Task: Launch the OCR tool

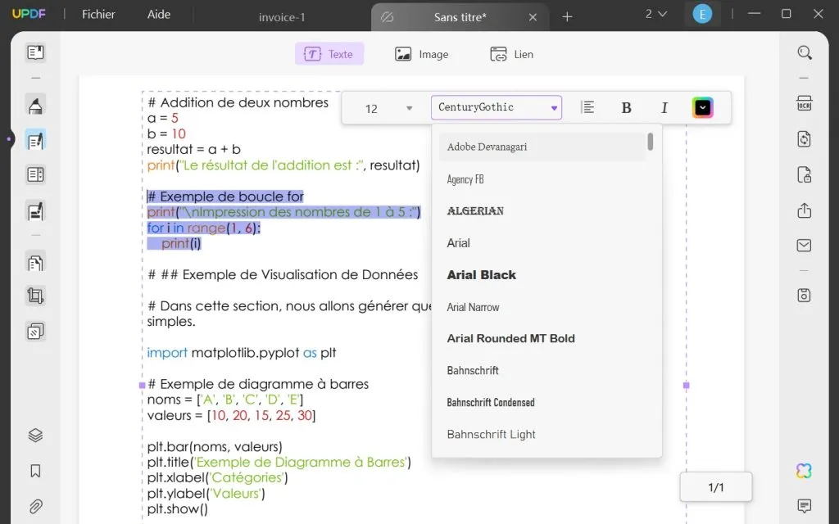Action: 804,103
